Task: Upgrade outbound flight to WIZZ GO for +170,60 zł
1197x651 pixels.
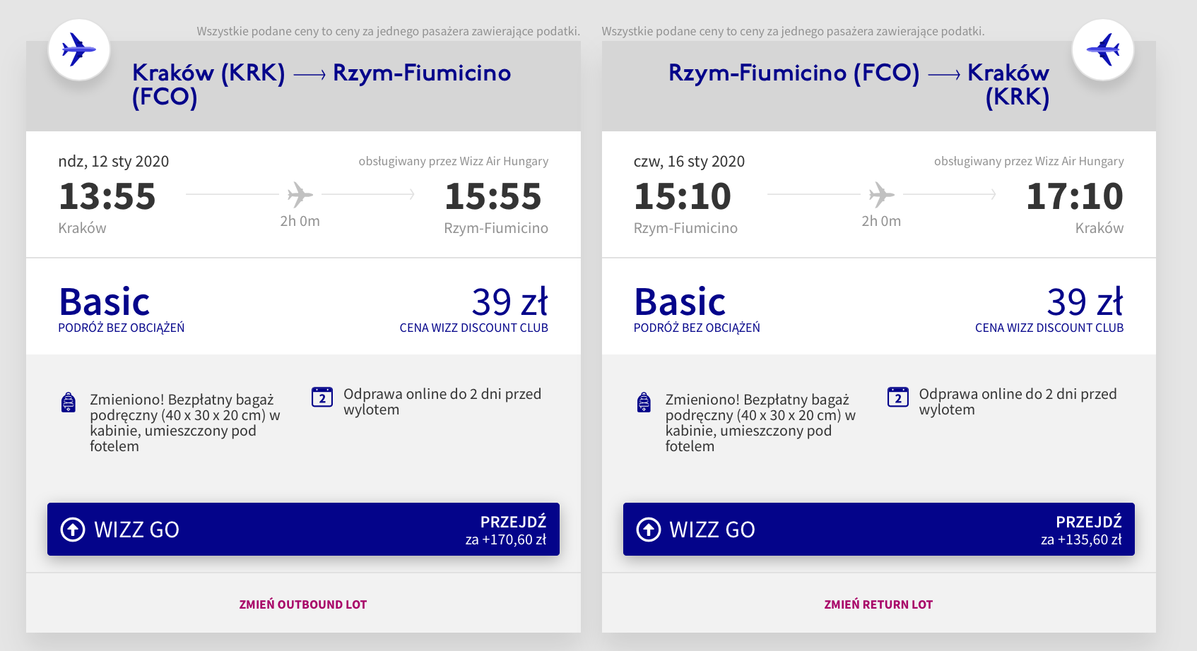Action: [303, 530]
